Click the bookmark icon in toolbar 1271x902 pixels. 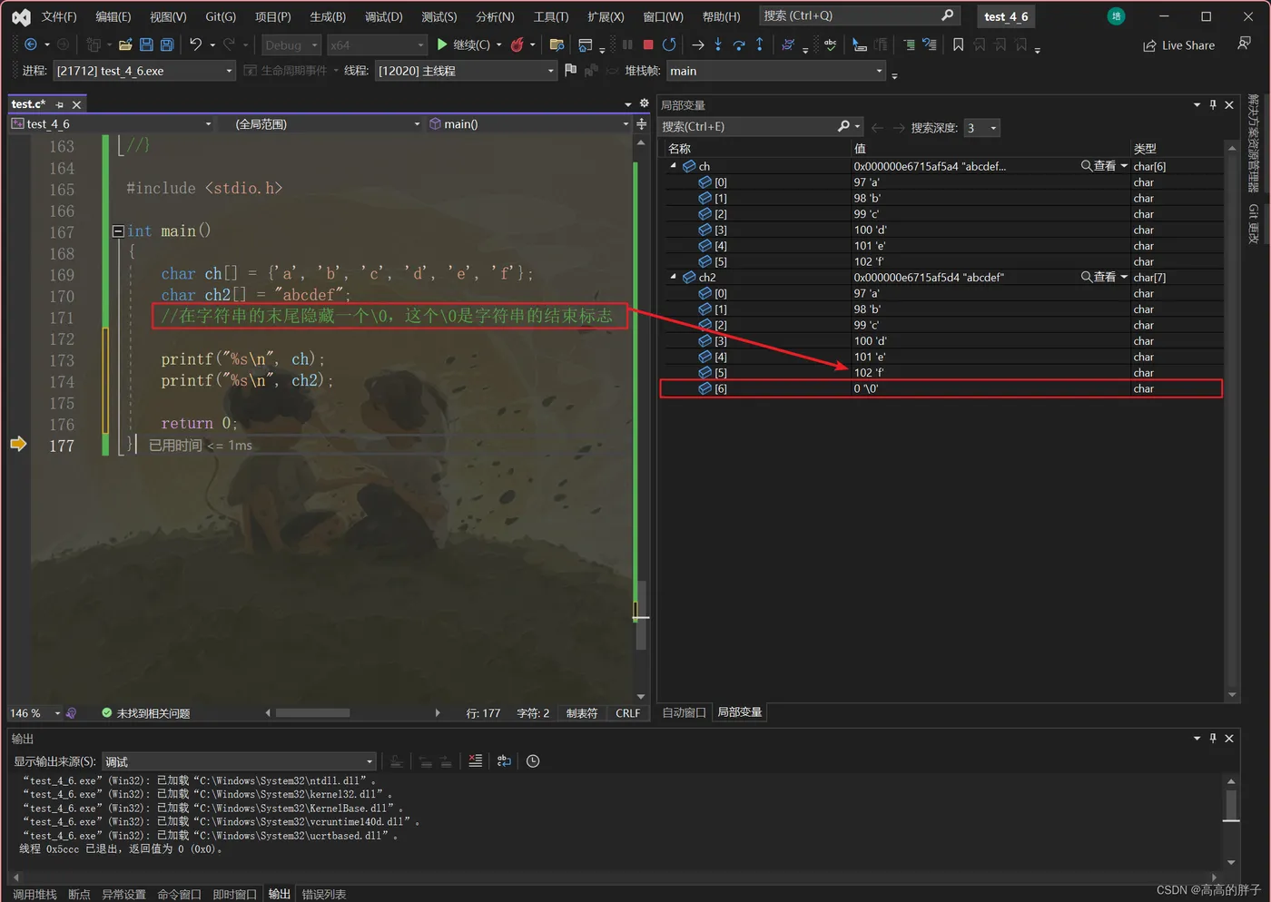[x=958, y=44]
